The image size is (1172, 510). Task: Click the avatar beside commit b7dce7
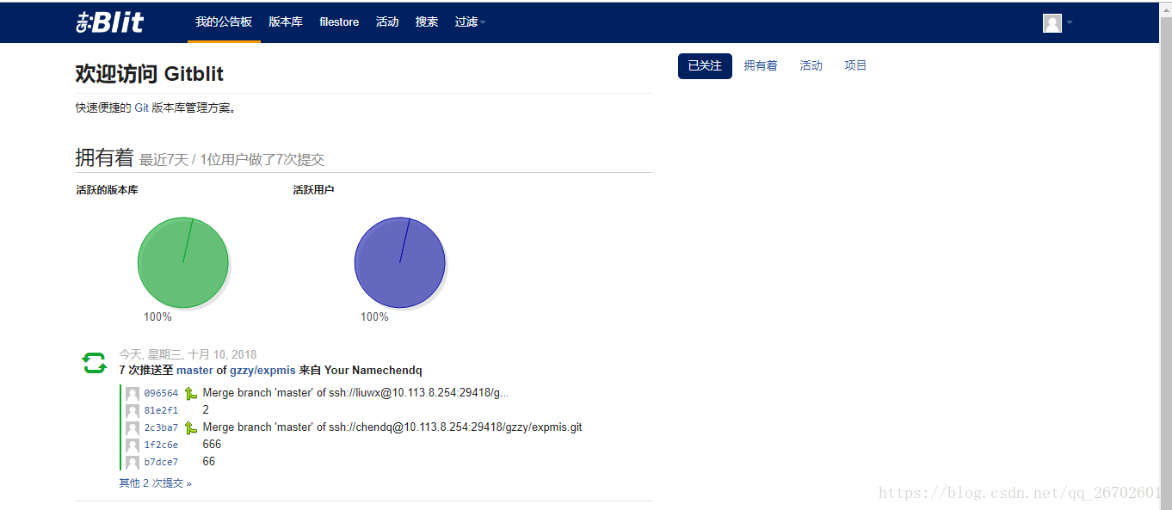point(133,463)
